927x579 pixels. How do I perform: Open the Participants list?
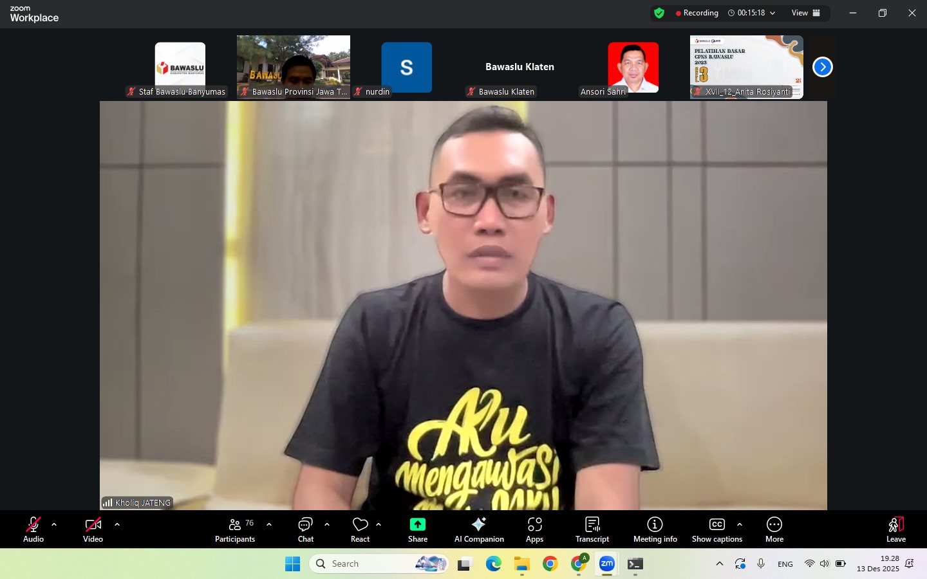click(235, 529)
